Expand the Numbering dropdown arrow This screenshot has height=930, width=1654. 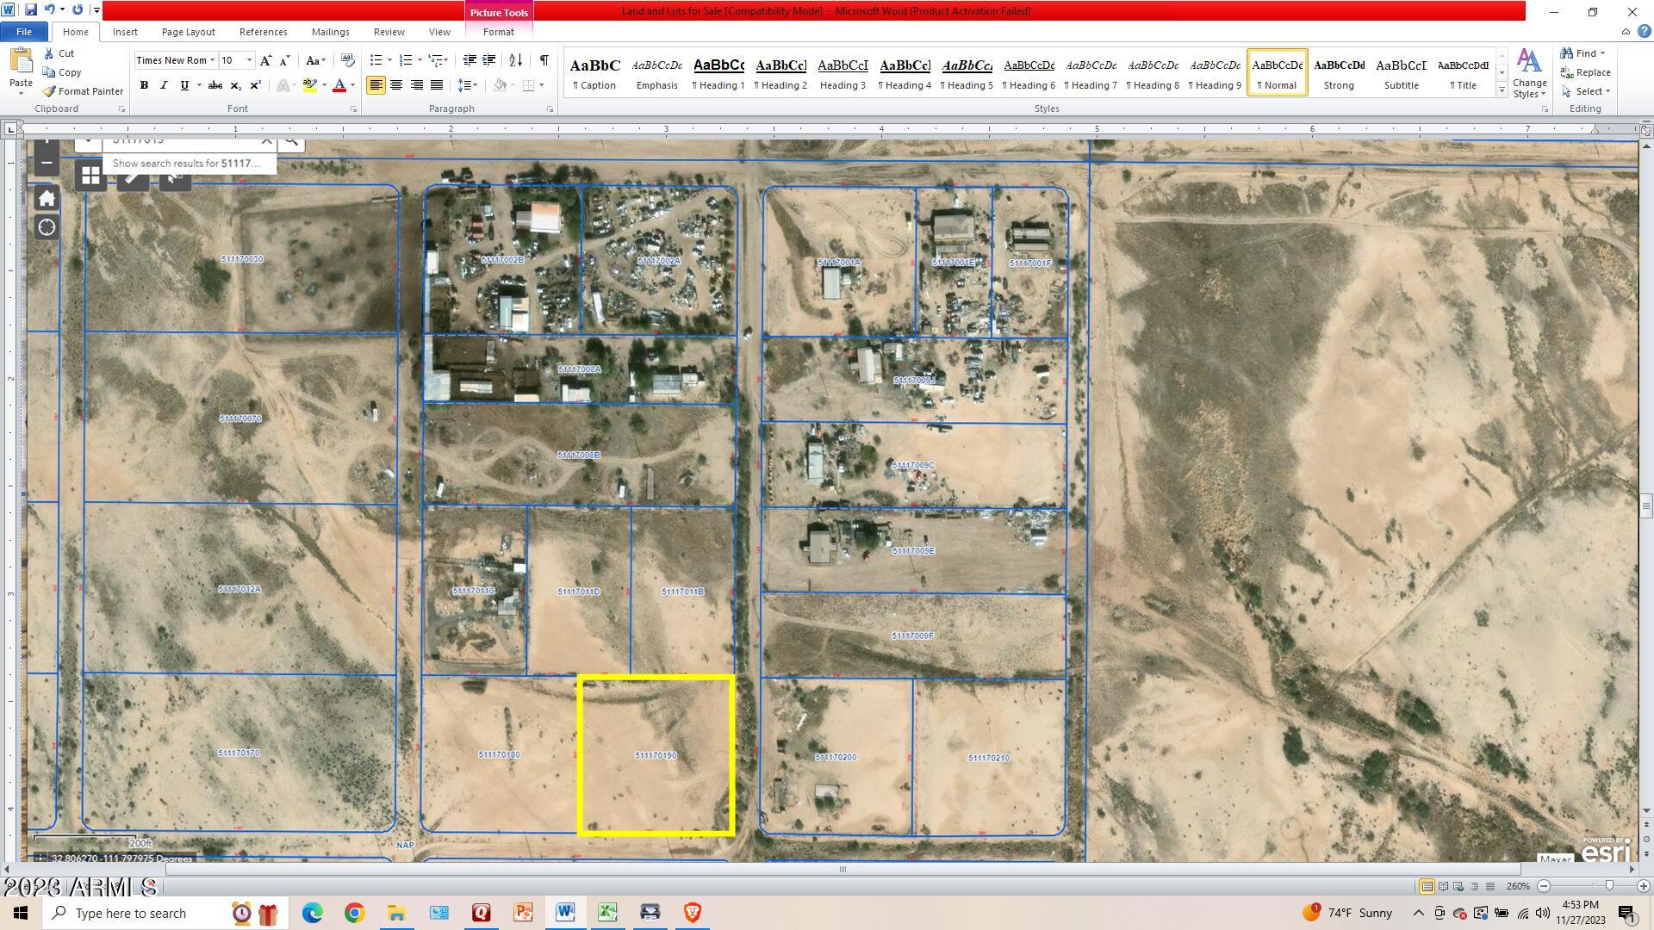tap(420, 60)
